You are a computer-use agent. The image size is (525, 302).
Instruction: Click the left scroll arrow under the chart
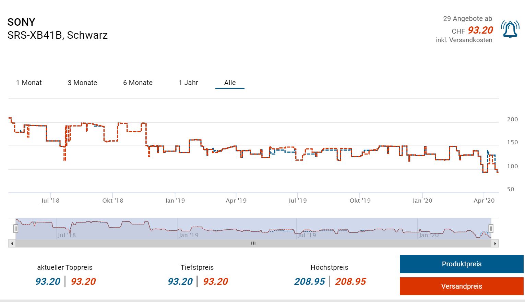click(x=12, y=243)
